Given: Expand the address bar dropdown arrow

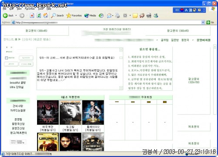Looking at the screenshot, I should (203, 22).
